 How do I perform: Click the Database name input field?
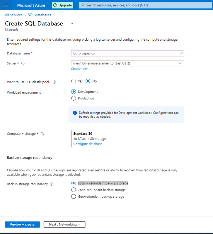coord(127,53)
